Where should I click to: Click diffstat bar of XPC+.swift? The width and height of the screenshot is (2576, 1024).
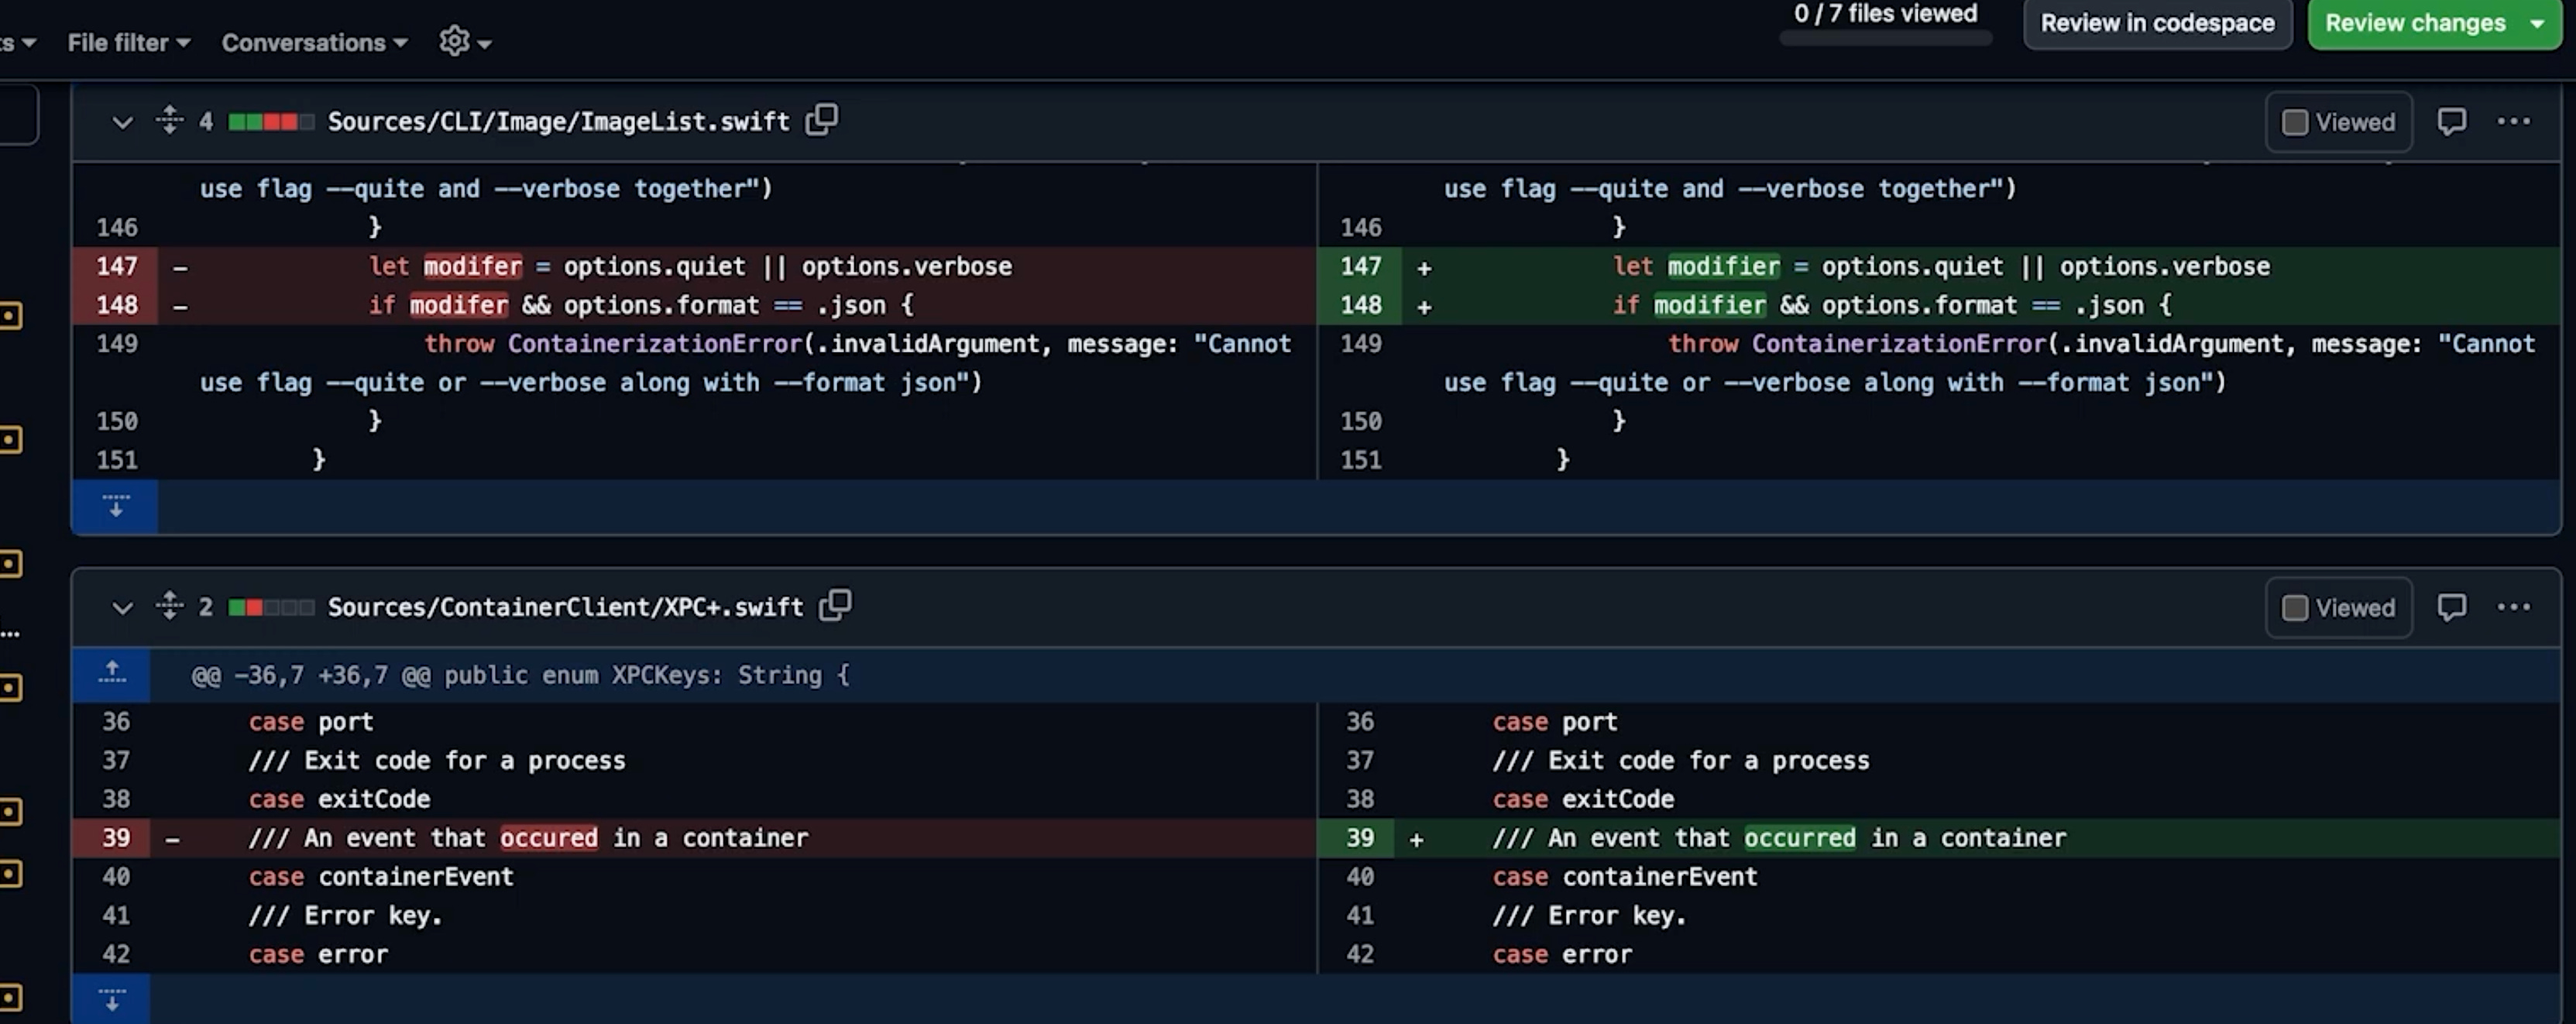coord(271,608)
